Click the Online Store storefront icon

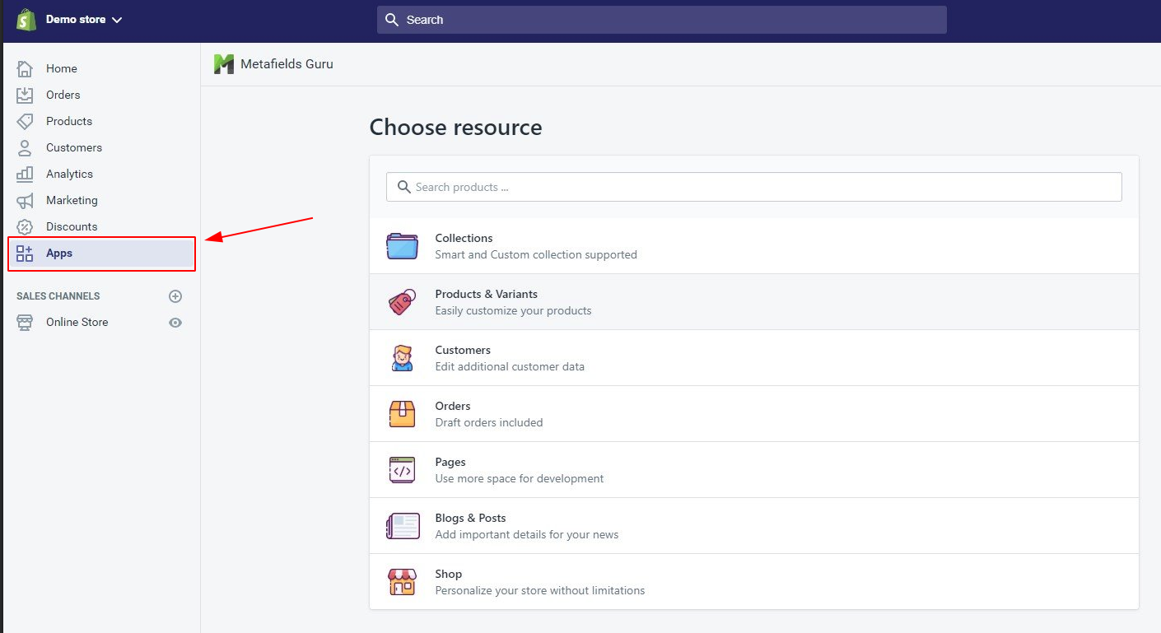tap(25, 322)
